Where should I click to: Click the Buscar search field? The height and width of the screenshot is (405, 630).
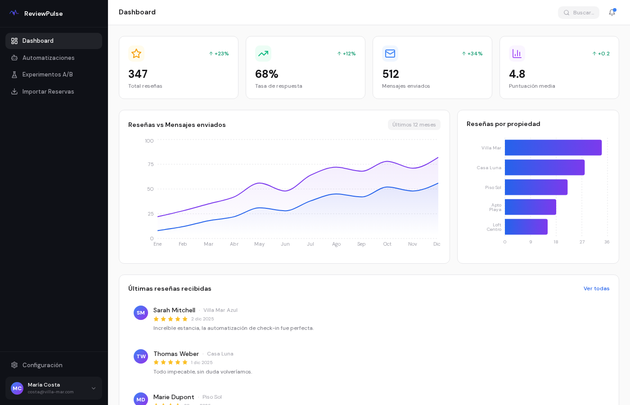pos(583,13)
